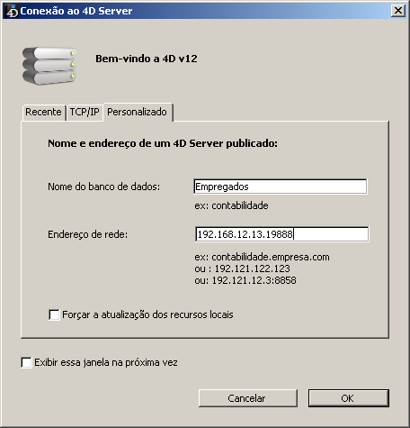This screenshot has width=410, height=428.
Task: Click the Endereço de rede label
Action: [x=88, y=234]
